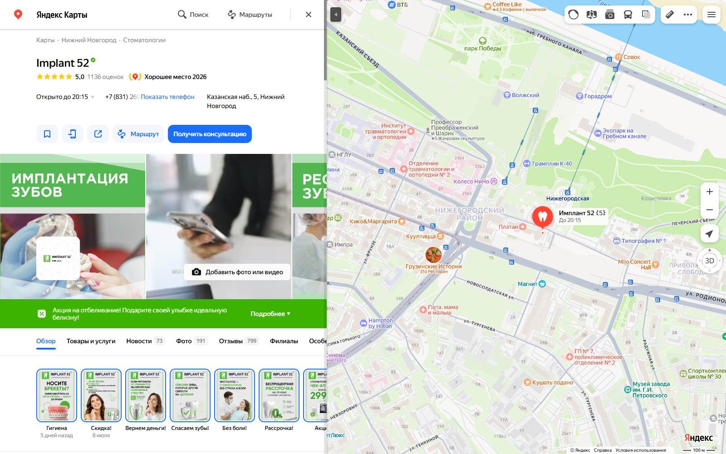Open the map layers selector
The height and width of the screenshot is (454, 726).
pyautogui.click(x=646, y=15)
